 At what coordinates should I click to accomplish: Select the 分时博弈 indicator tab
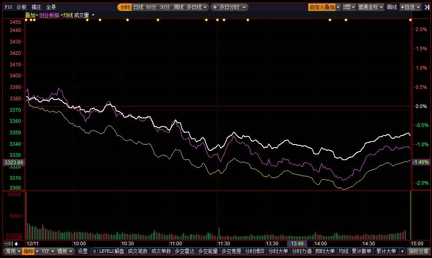(255, 251)
